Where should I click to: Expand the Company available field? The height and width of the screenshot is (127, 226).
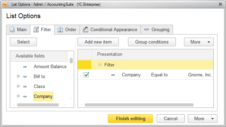[18, 96]
